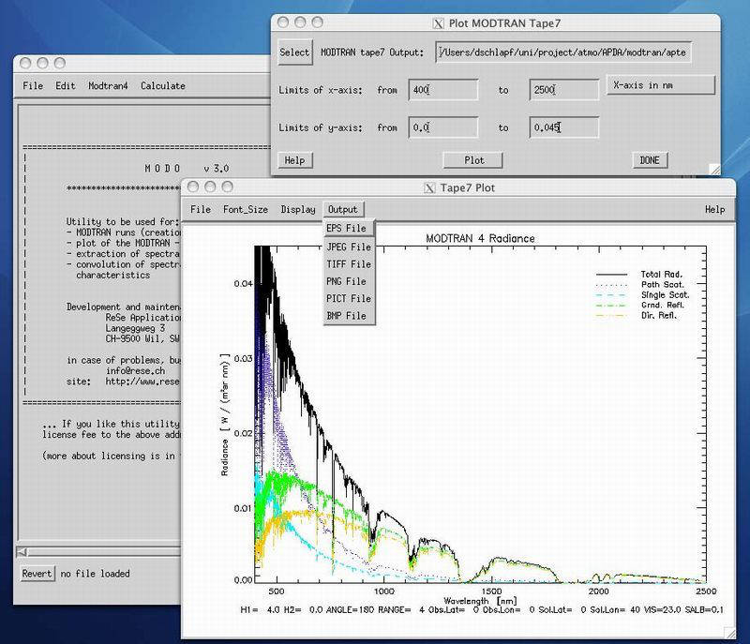Export plot as PNG File

click(x=348, y=281)
